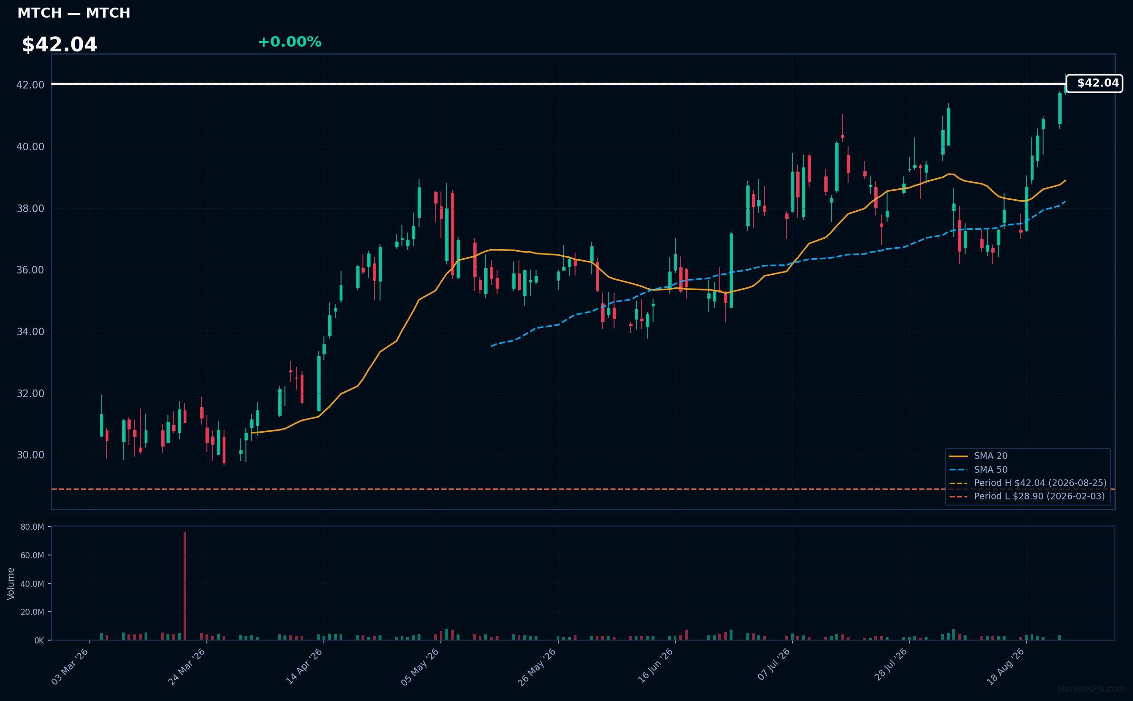Screen dimensions: 1133x701
Task: Click the 24 Mar '26 date label
Action: coord(187,666)
